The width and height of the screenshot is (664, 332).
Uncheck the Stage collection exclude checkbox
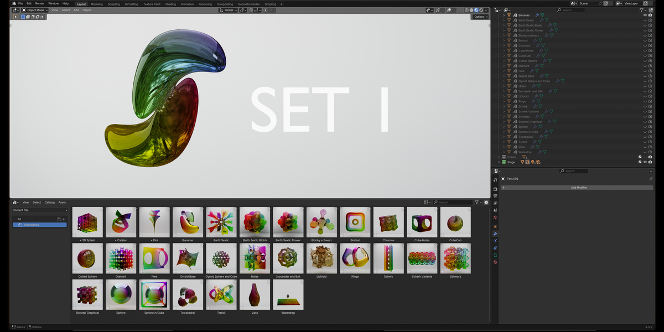coord(640,162)
